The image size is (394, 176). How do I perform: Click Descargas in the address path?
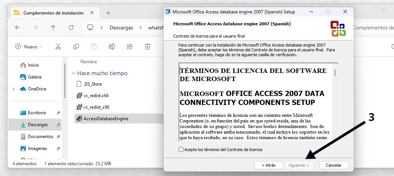(122, 28)
